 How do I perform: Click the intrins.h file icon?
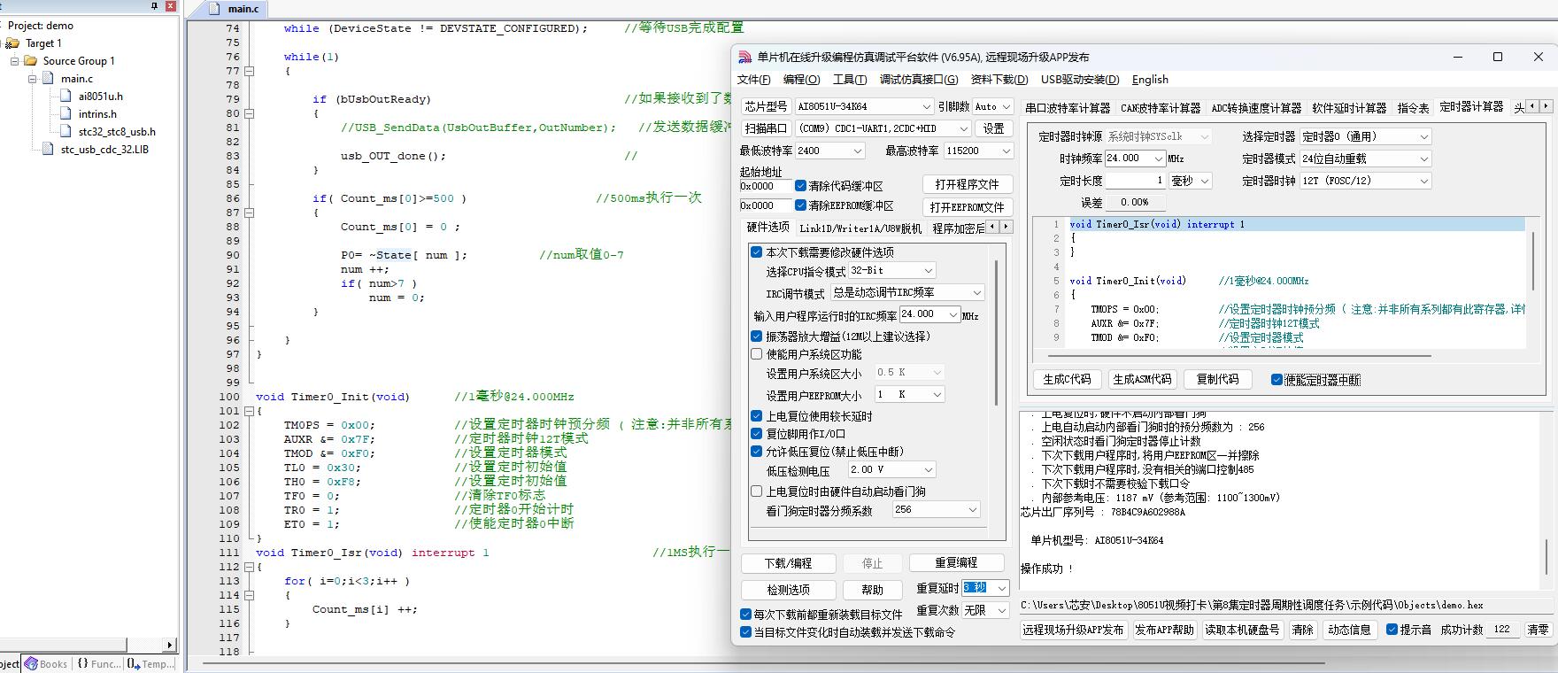pos(66,114)
